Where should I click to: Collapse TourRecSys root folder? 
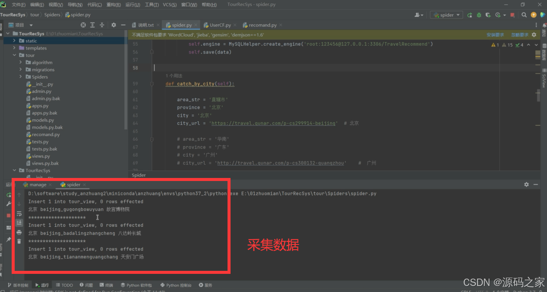8,34
